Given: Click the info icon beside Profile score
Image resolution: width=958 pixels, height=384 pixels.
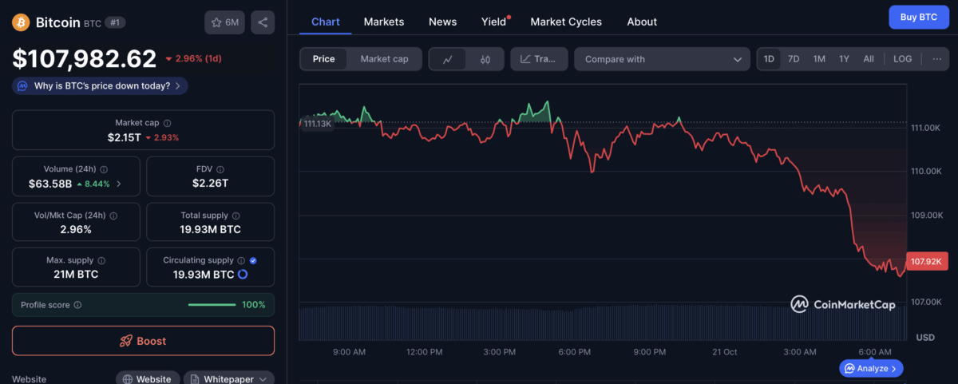Looking at the screenshot, I should click(77, 305).
